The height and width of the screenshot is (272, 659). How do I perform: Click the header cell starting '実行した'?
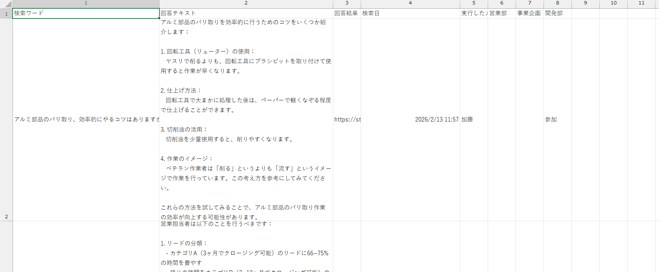click(x=474, y=13)
